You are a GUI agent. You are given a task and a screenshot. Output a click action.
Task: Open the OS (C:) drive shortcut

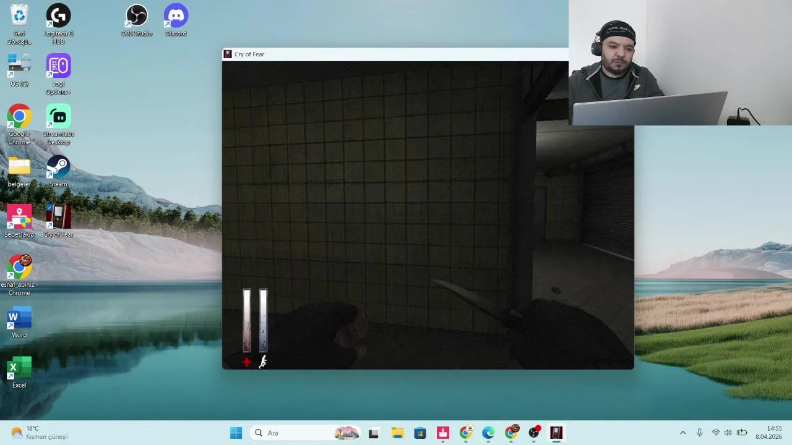pos(19,70)
